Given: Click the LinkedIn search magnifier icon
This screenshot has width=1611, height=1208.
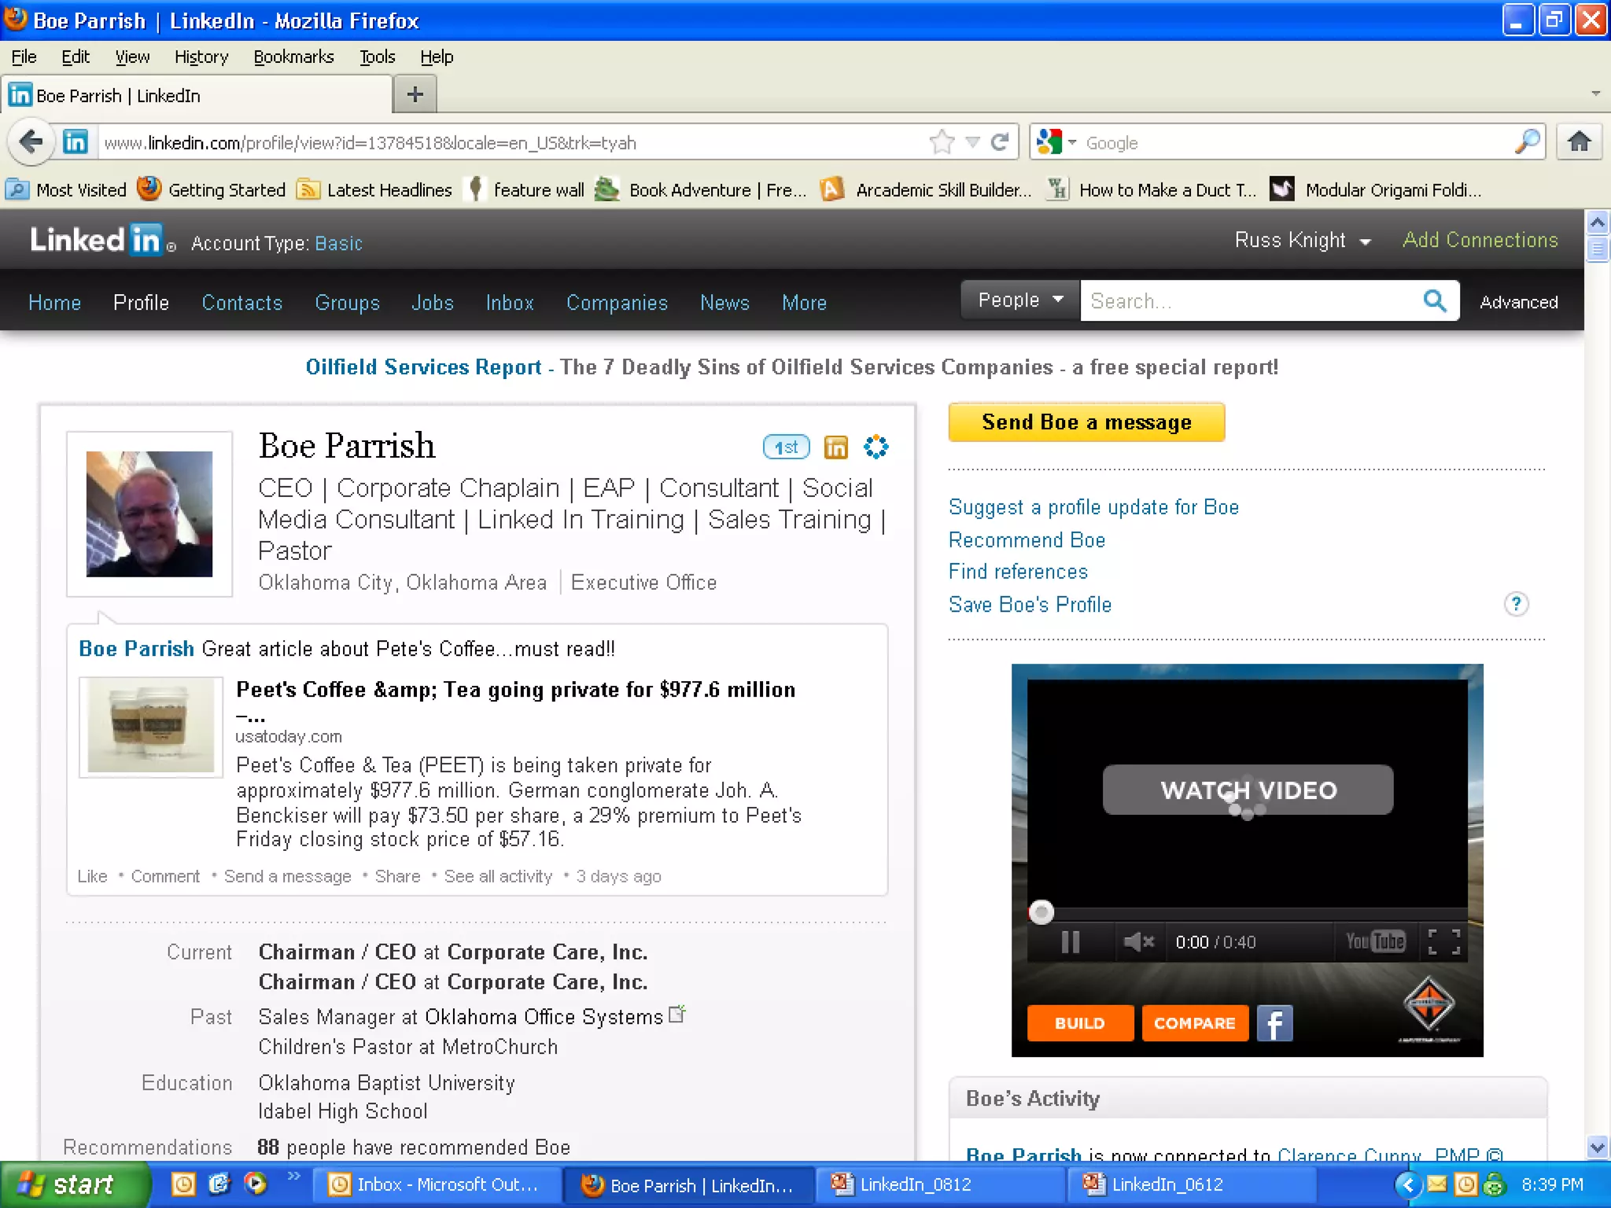Looking at the screenshot, I should (1435, 300).
